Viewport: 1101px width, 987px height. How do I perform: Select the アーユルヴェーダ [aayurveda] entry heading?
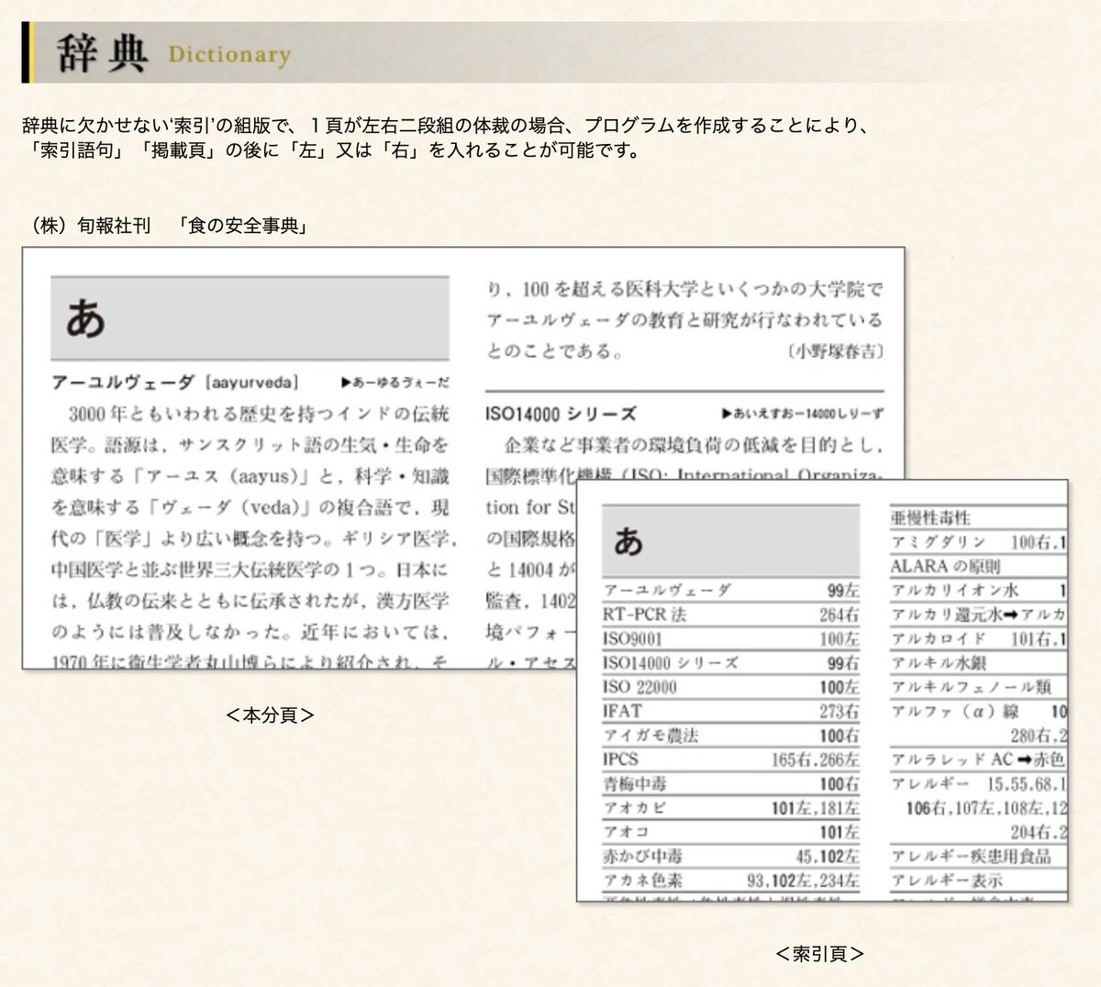[x=174, y=383]
